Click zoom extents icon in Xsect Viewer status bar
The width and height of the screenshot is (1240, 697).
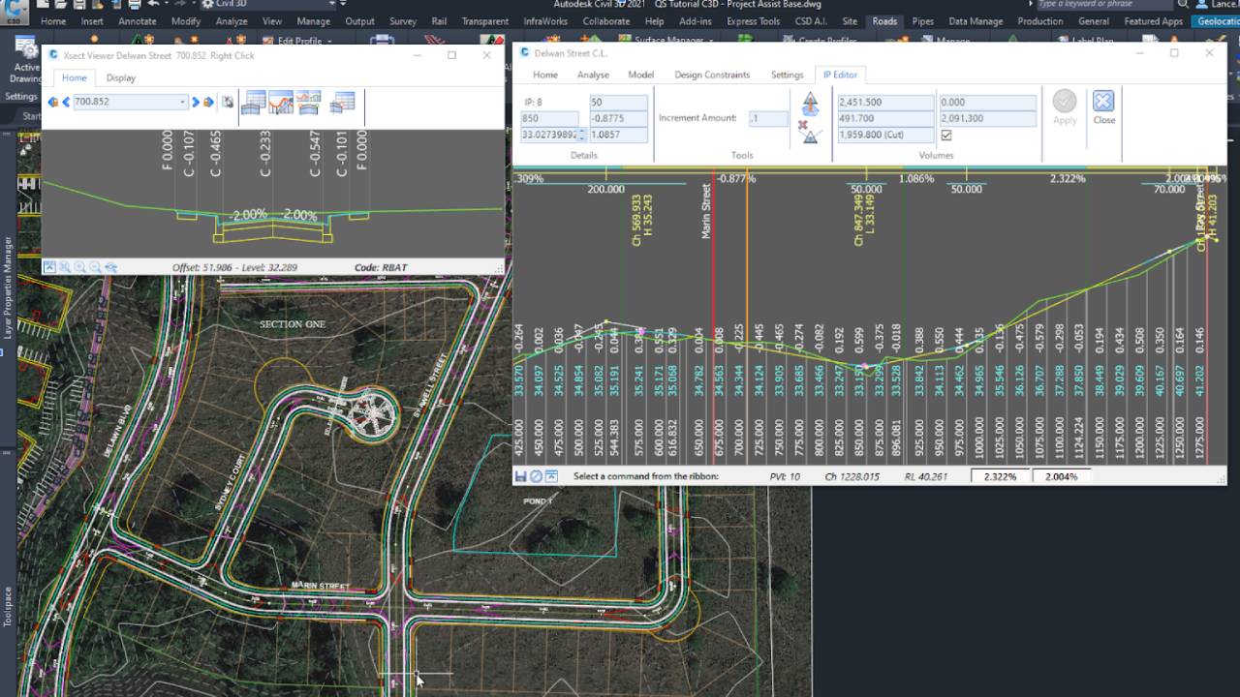tap(49, 267)
